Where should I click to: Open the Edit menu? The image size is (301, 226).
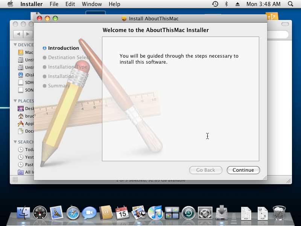pos(70,4)
